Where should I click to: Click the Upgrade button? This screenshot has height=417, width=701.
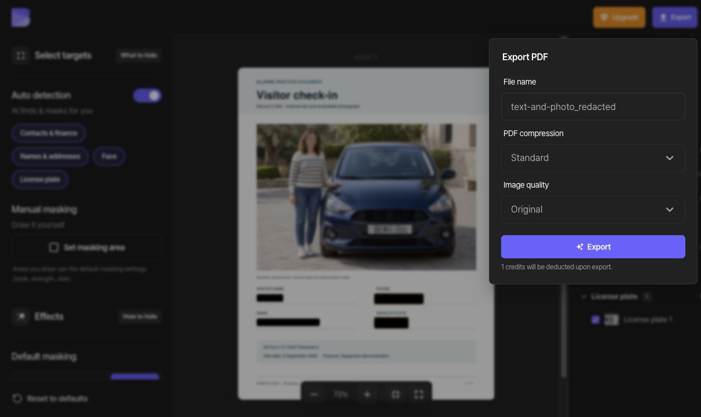619,17
